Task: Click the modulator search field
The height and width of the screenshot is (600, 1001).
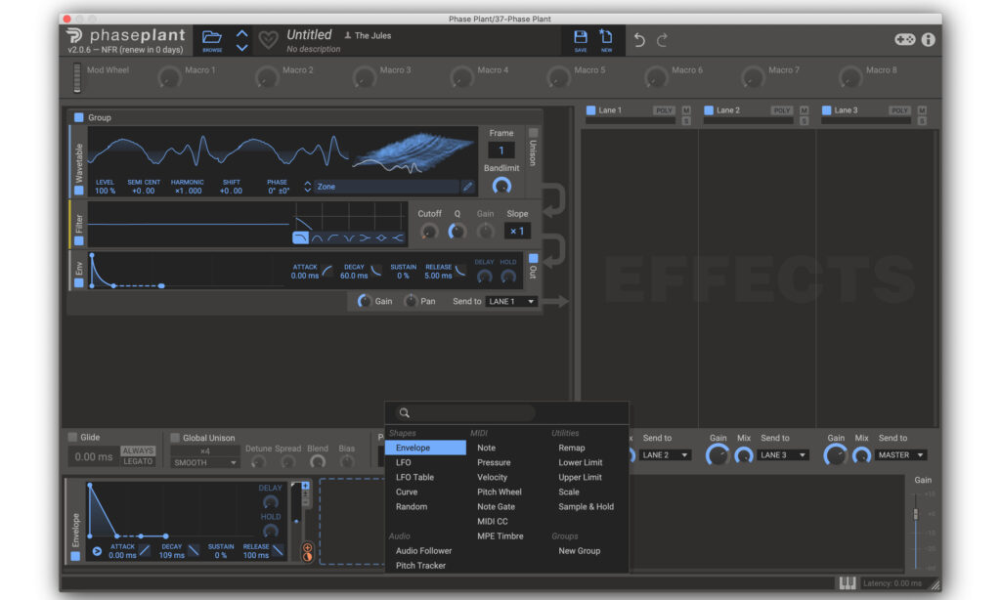Action: [x=465, y=413]
